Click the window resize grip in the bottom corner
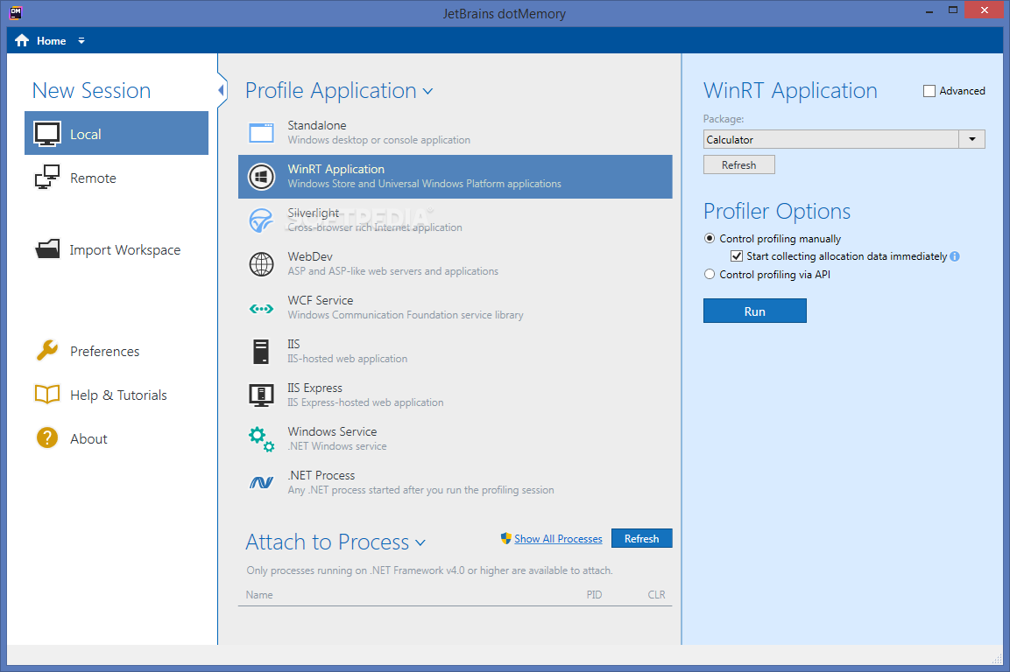This screenshot has height=672, width=1010. (x=998, y=659)
